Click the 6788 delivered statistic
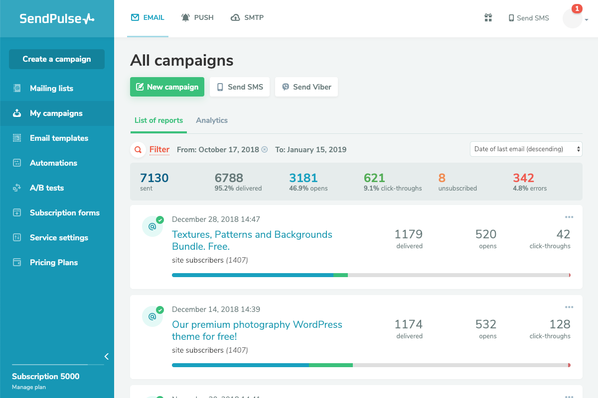 pyautogui.click(x=238, y=182)
